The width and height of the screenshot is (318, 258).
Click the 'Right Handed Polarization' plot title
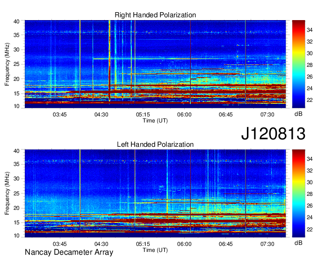tap(155, 15)
